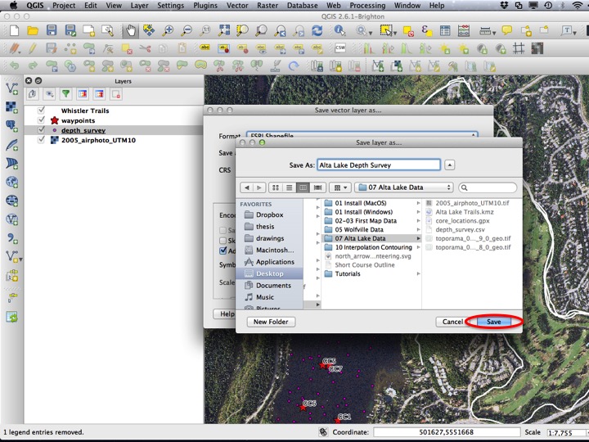The width and height of the screenshot is (589, 442).
Task: Open the Format ESRI Shapefile dropdown
Action: click(x=362, y=135)
